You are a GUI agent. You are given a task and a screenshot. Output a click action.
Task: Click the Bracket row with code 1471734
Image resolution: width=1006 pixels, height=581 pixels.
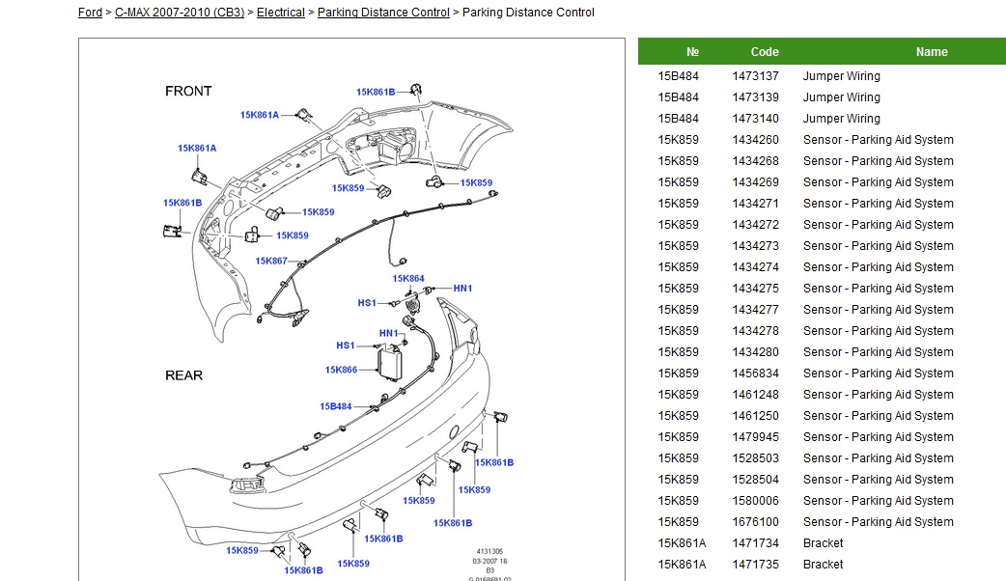coord(823,543)
